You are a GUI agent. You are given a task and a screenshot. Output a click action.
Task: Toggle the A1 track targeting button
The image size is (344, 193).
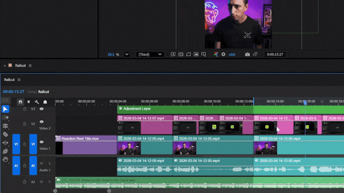pos(33,166)
